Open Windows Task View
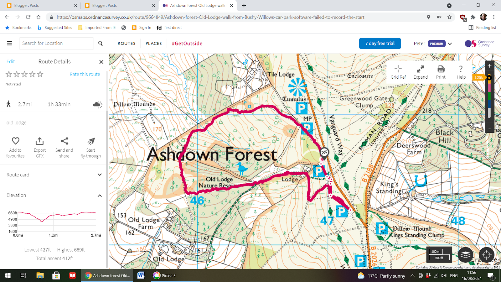 click(23, 276)
